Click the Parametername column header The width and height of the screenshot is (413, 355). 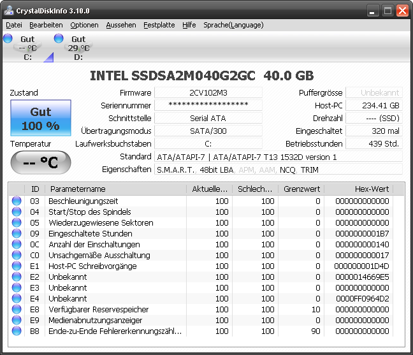[115, 189]
